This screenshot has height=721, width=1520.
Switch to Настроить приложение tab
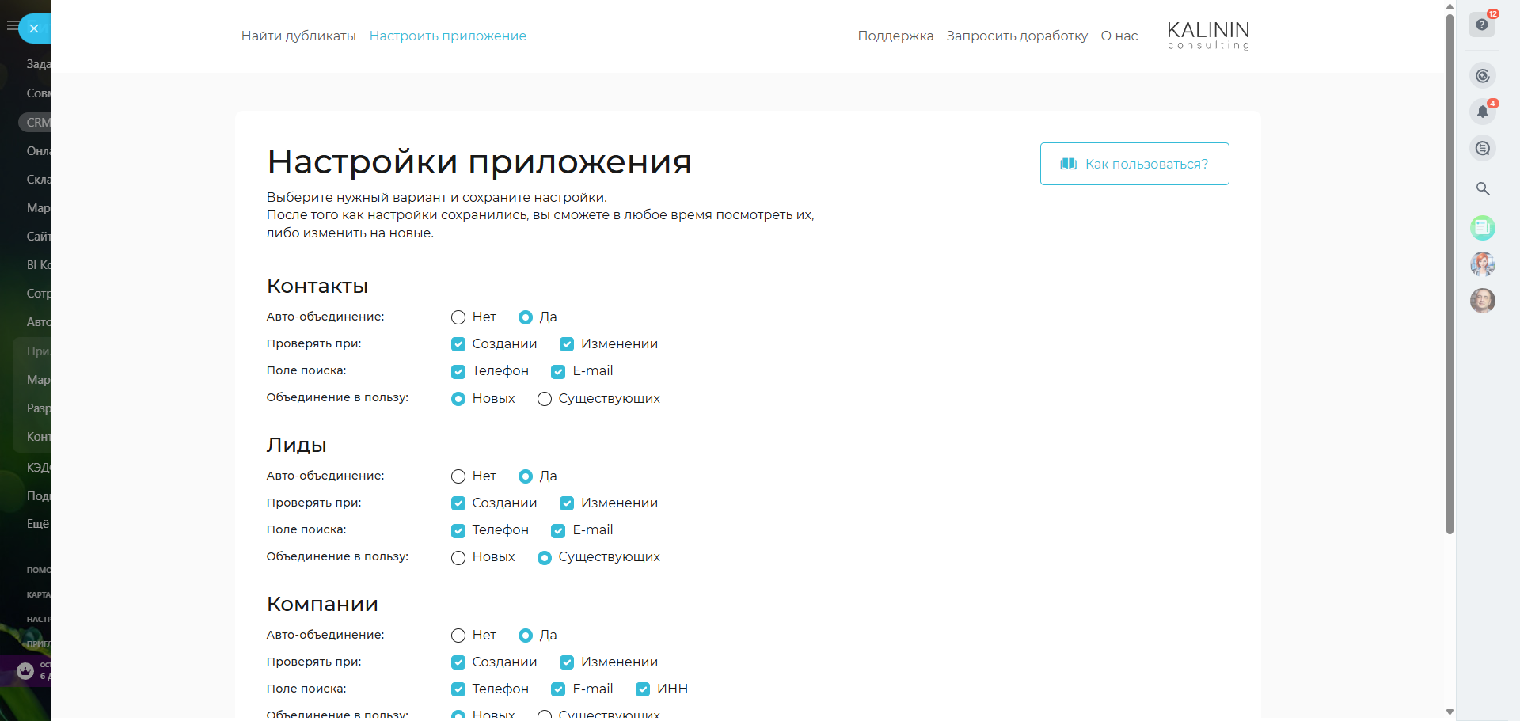pyautogui.click(x=447, y=36)
